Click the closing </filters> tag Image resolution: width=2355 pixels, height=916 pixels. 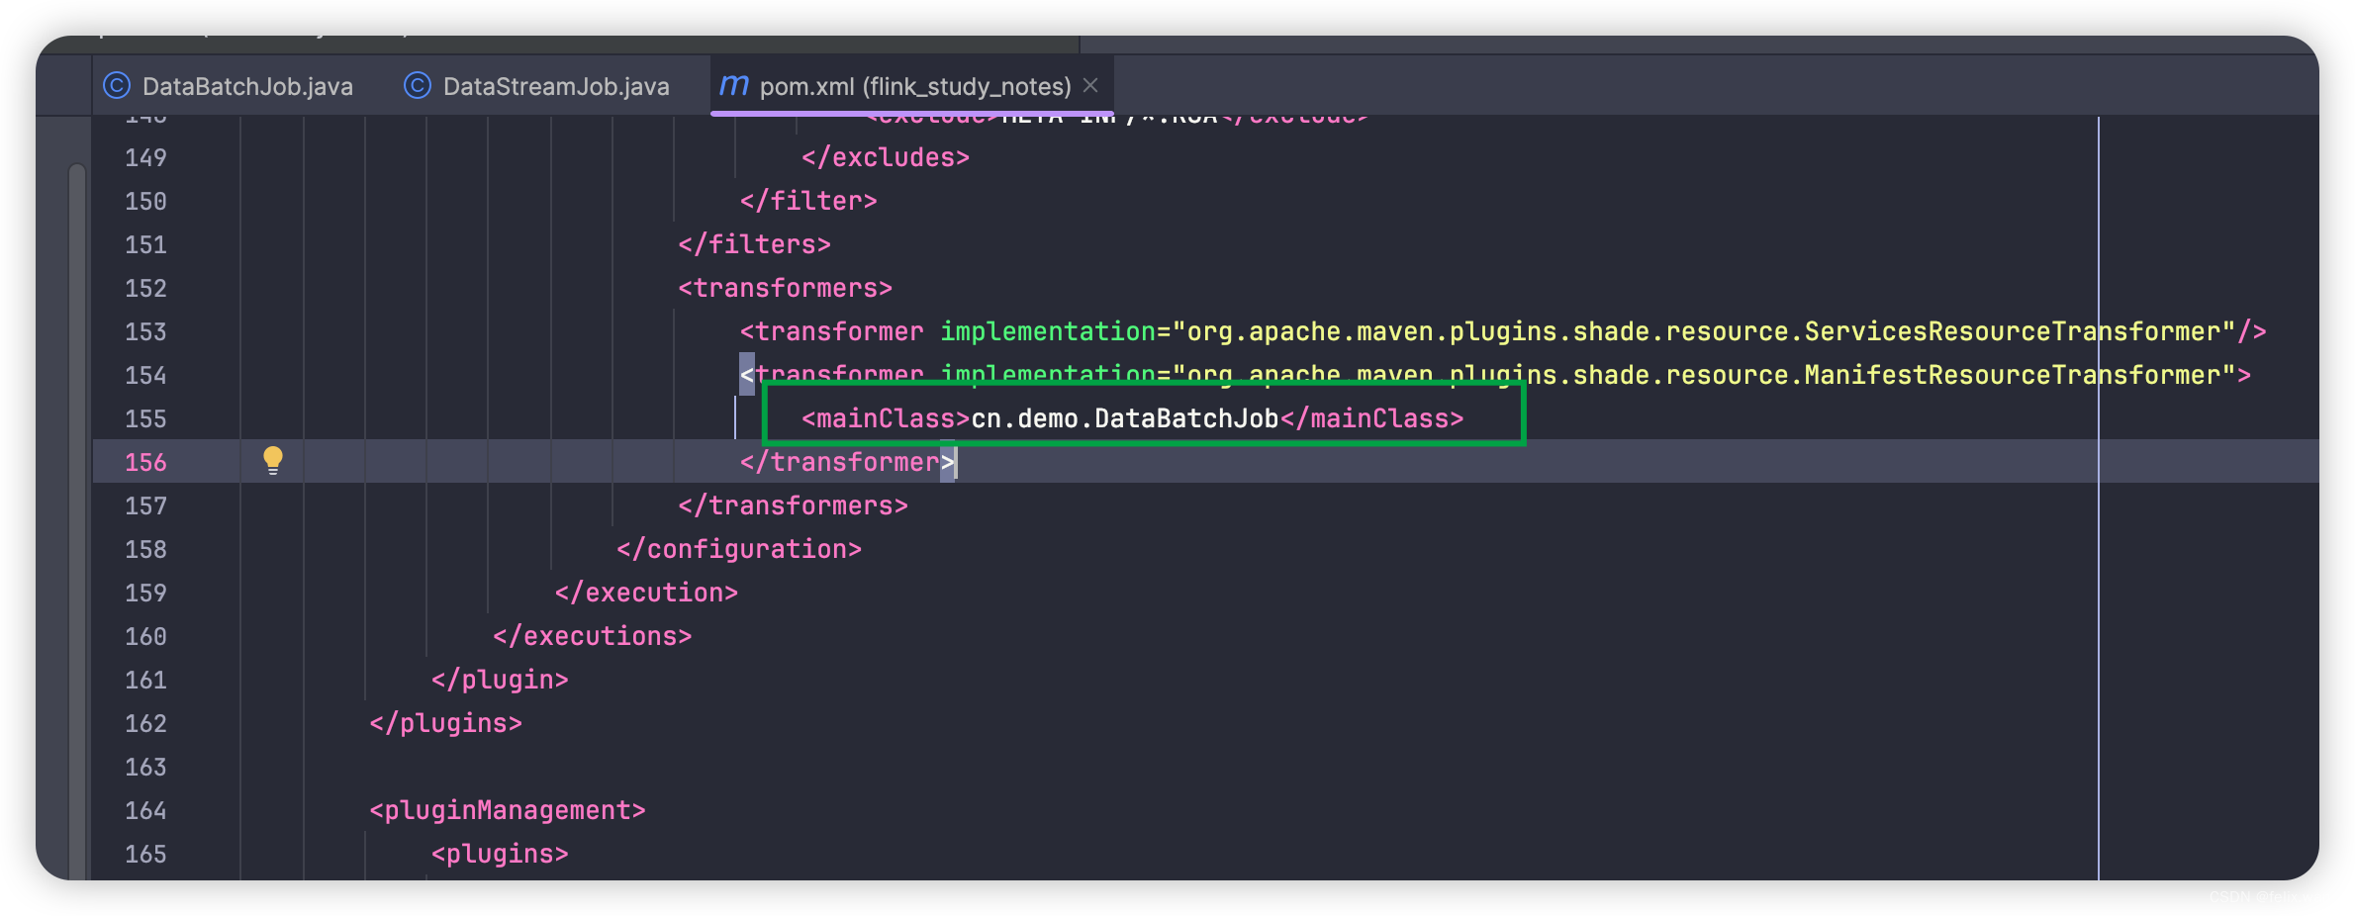click(754, 244)
